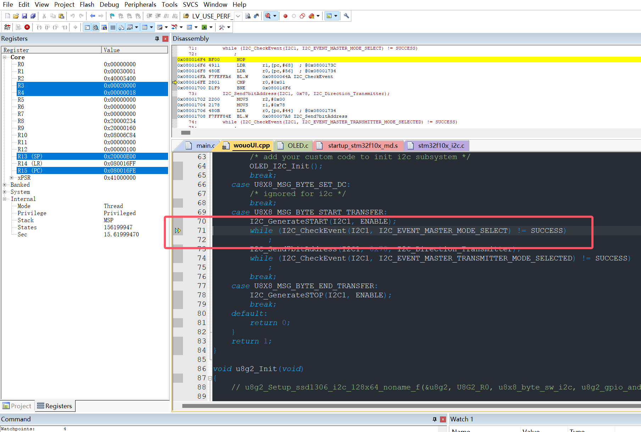Open the Peripherals menu

(x=140, y=5)
